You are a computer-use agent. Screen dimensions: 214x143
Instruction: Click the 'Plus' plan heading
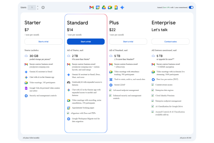point(114,23)
